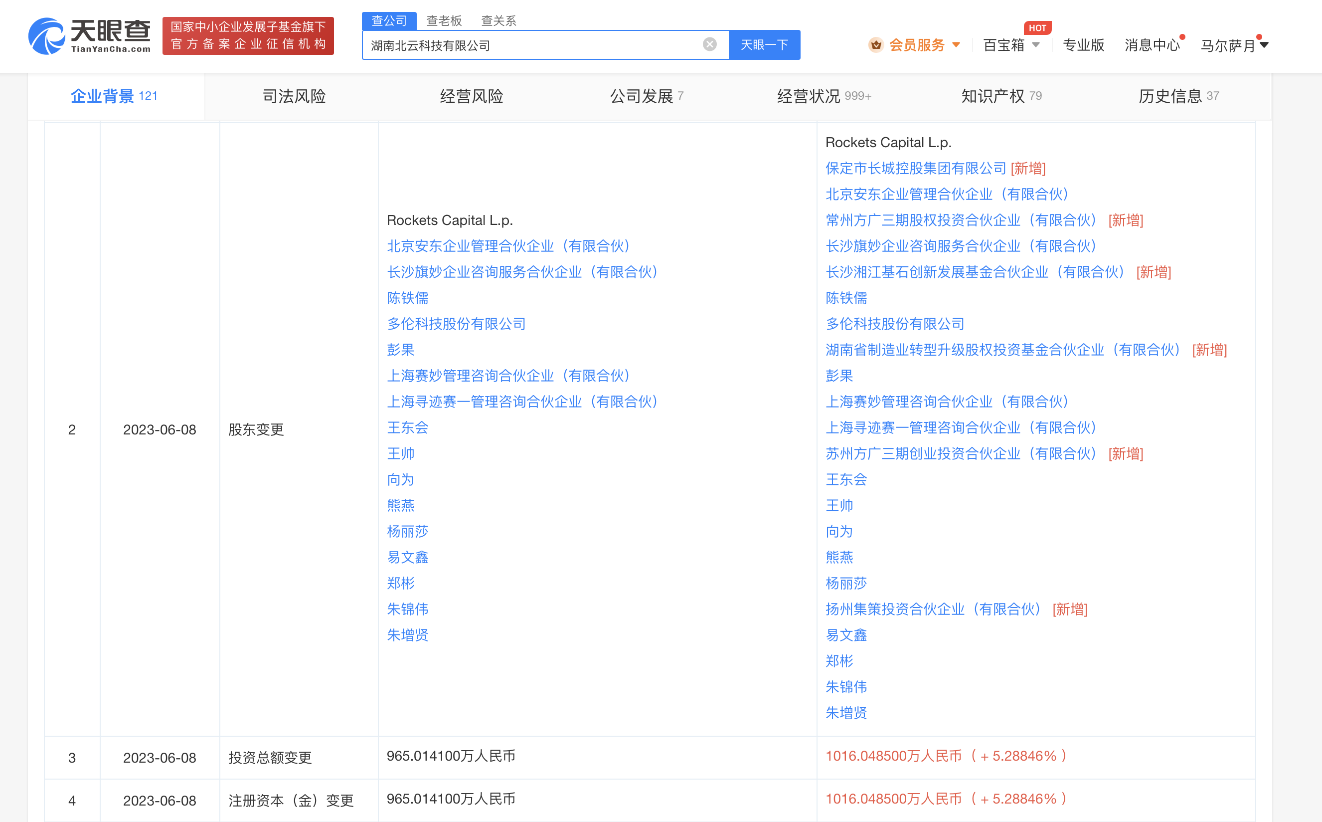Click the 会员服务 label
The image size is (1322, 822).
tap(917, 45)
